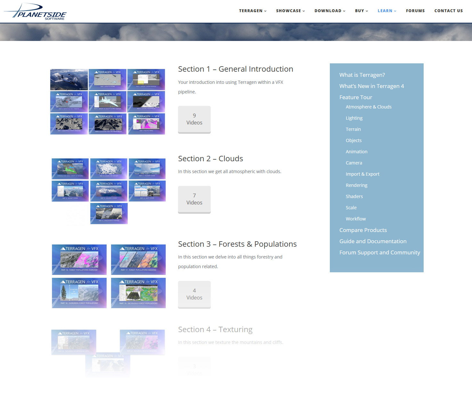The width and height of the screenshot is (472, 399).
Task: Open the highlighted Learn menu
Action: 387,11
